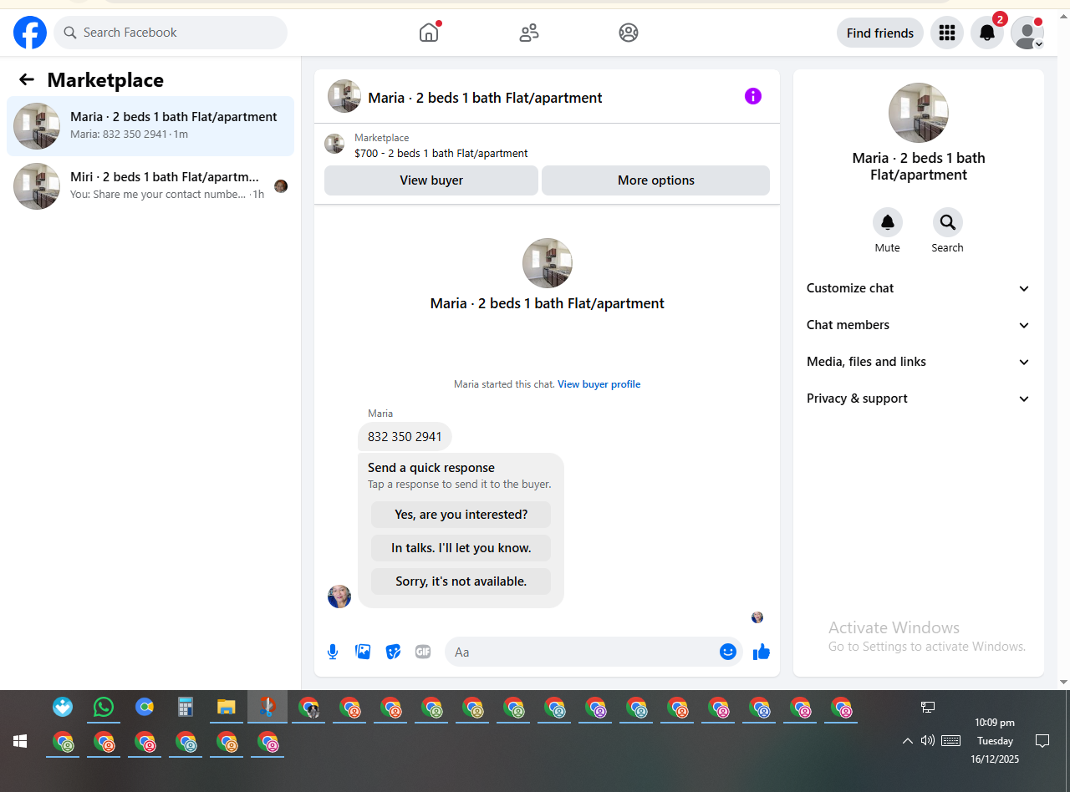Open the emoji picker in message box

coord(728,652)
